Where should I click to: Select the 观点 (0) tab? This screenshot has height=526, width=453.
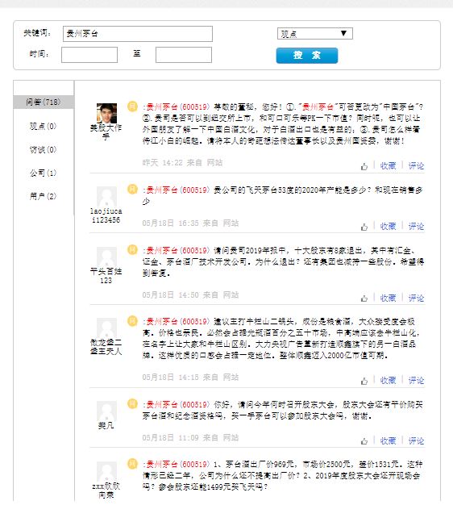(44, 126)
